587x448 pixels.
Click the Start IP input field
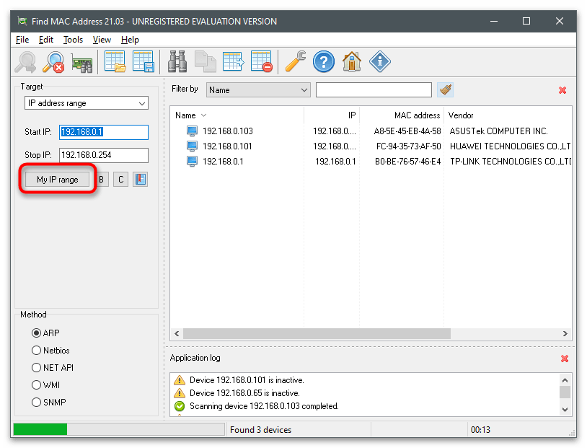104,132
